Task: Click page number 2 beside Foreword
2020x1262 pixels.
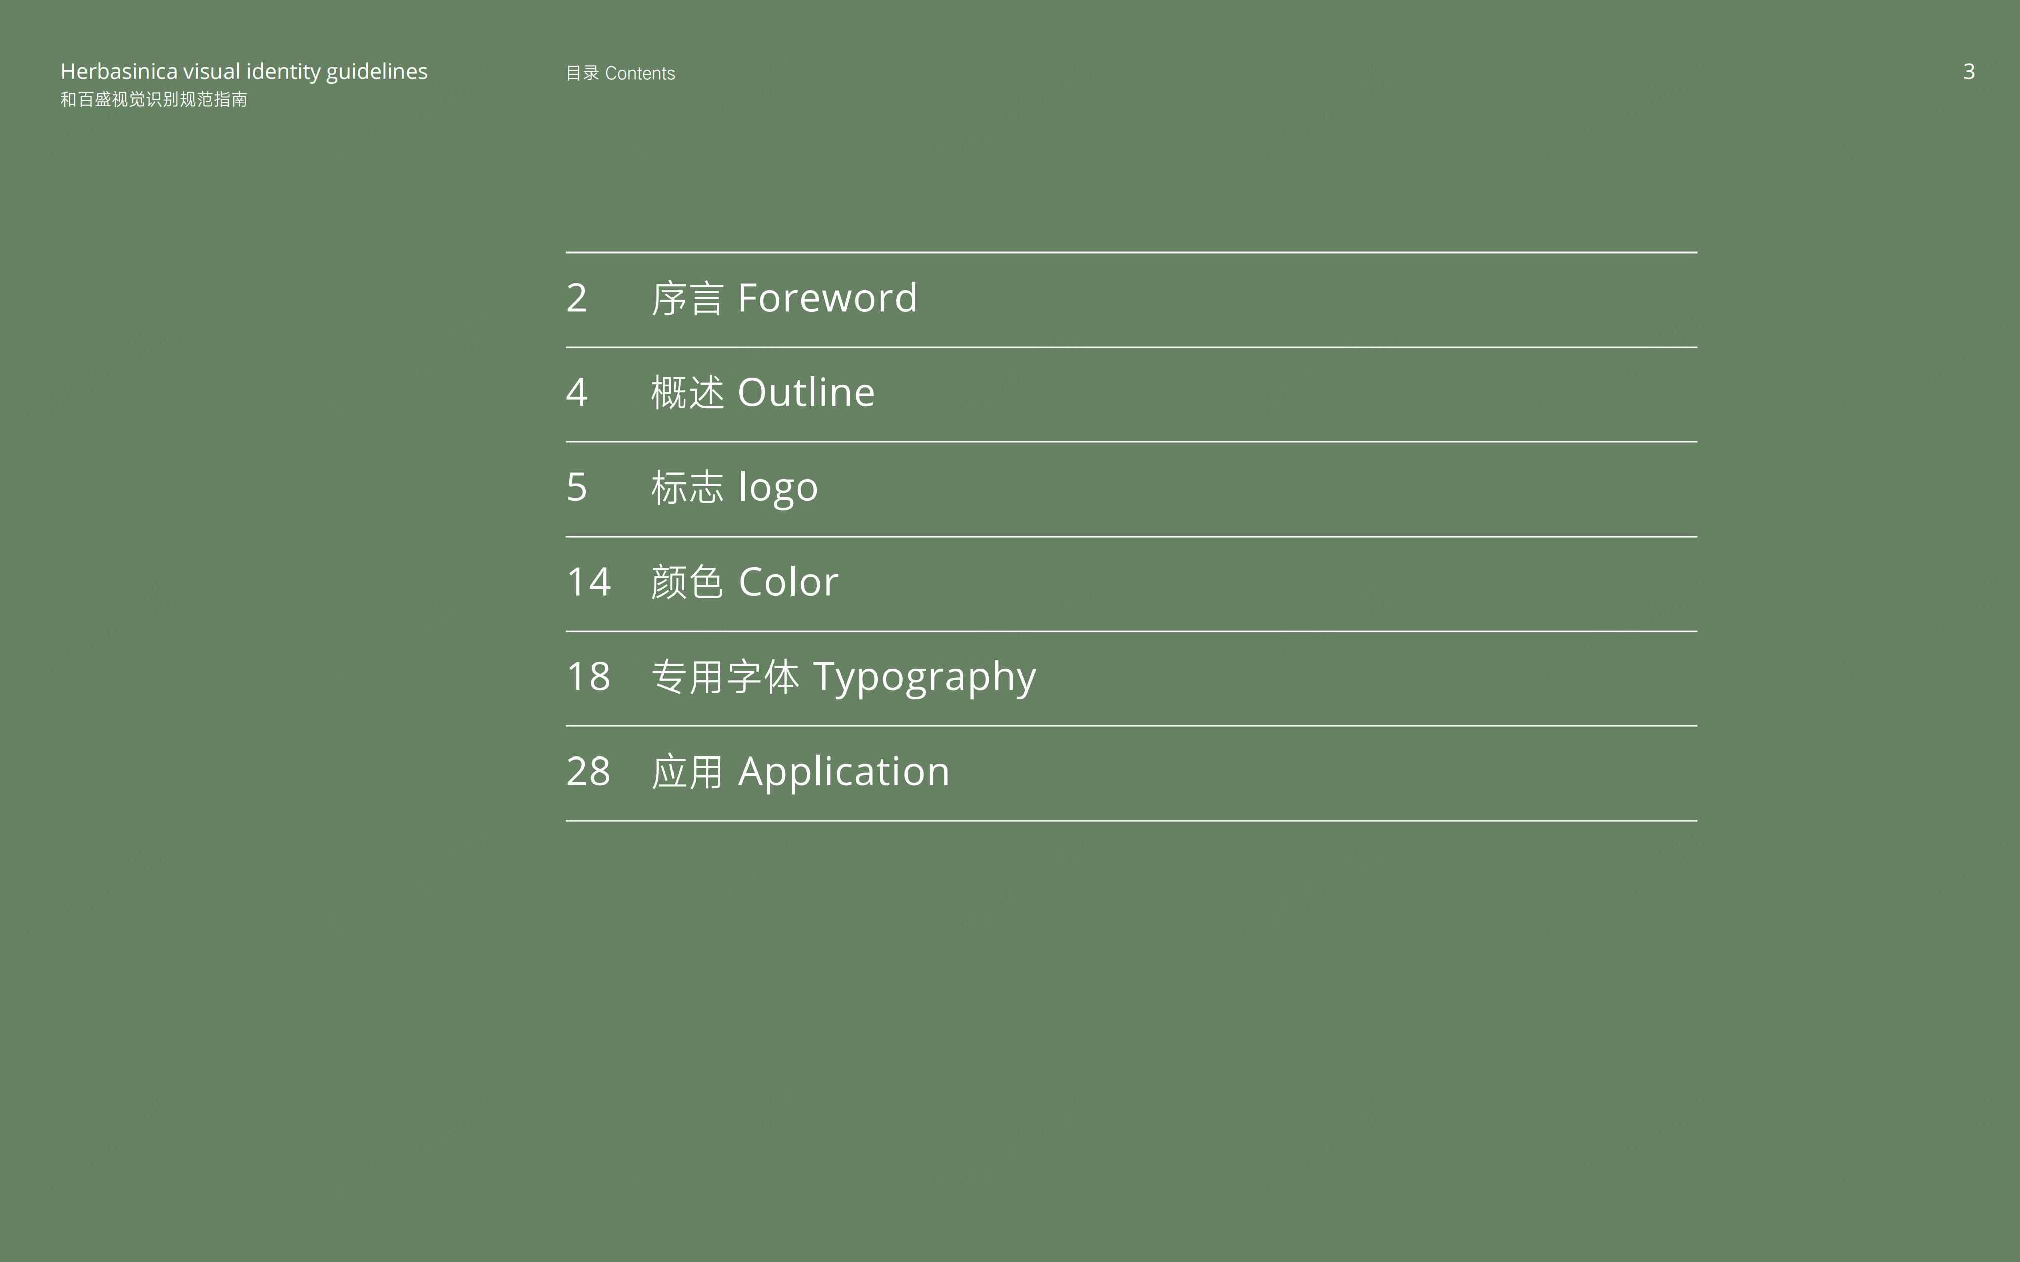Action: tap(577, 298)
